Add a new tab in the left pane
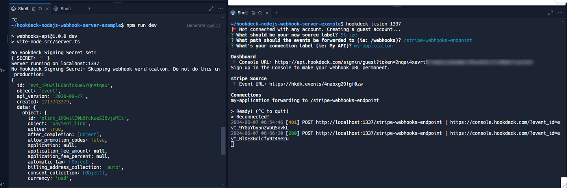Image resolution: width=567 pixels, height=188 pixels. coord(89,9)
